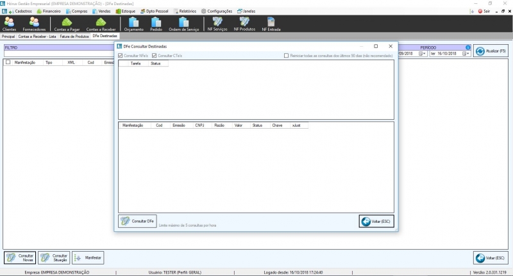Open the Relatórios menu
Image resolution: width=513 pixels, height=276 pixels.
click(185, 11)
